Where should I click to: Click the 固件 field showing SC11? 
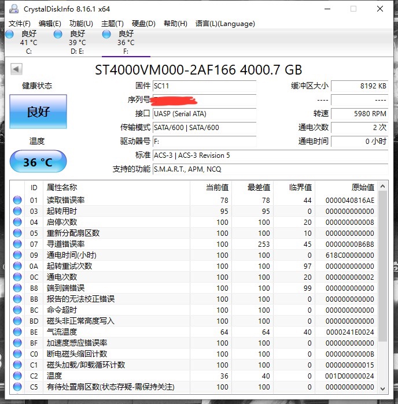pyautogui.click(x=204, y=86)
